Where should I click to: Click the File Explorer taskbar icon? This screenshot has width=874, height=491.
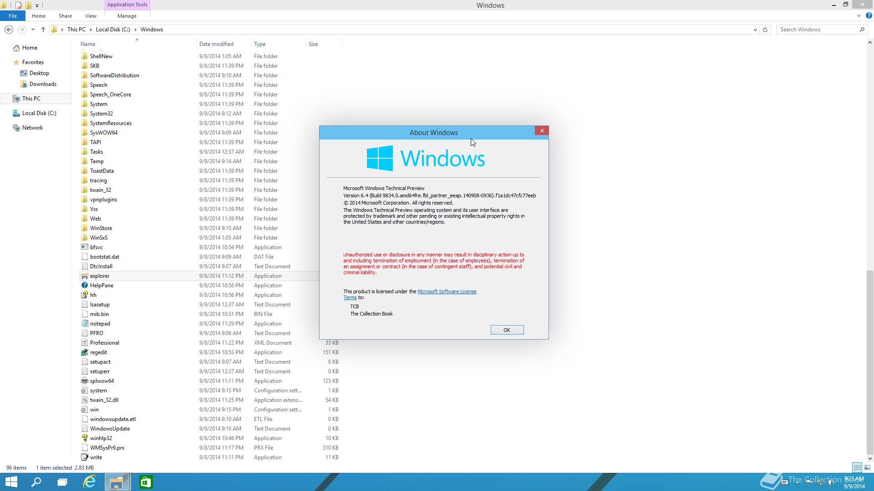(117, 482)
